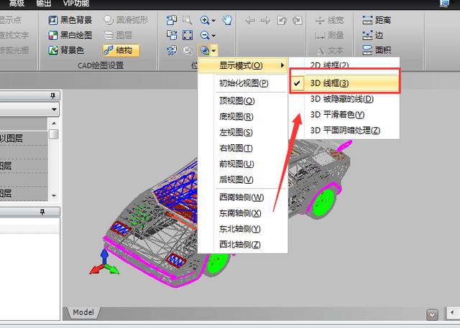Click the second-row window arrange icon
This screenshot has width=460, height=328.
click(x=172, y=35)
